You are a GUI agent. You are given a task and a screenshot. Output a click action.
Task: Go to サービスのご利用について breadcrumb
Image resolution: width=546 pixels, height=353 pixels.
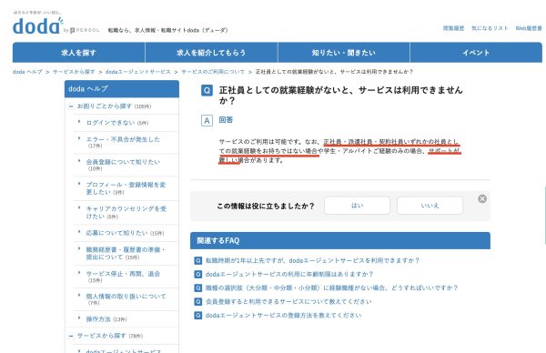(x=213, y=72)
